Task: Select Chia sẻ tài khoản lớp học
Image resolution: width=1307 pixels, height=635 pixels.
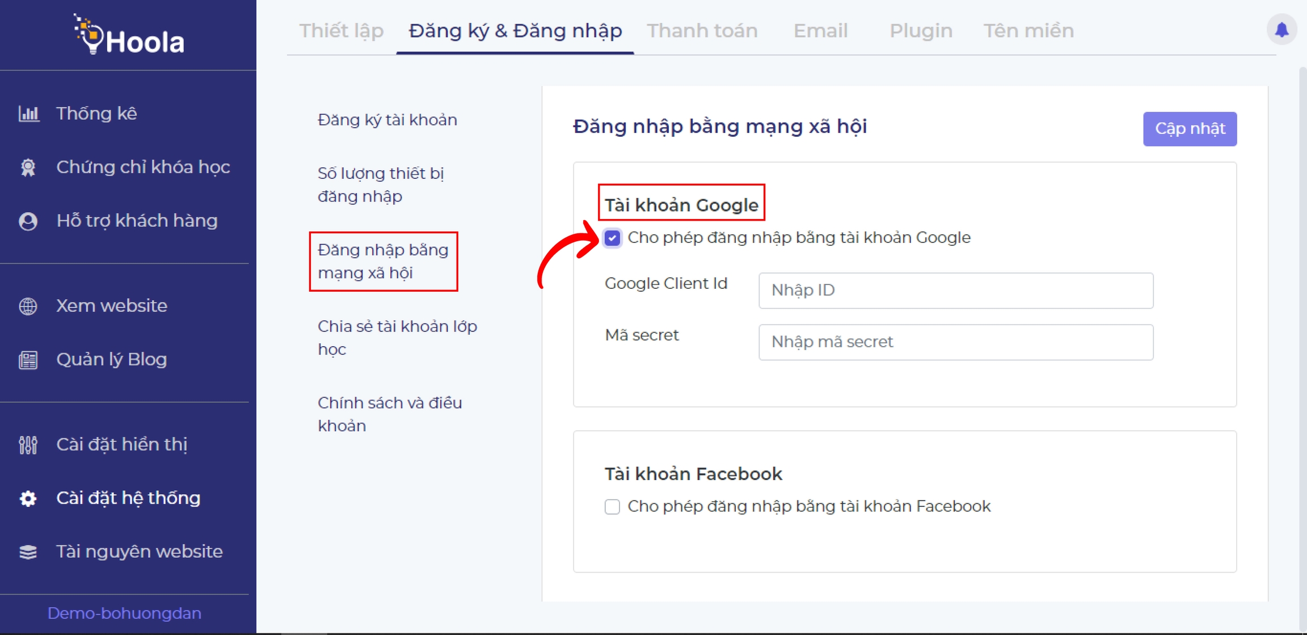Action: click(397, 338)
